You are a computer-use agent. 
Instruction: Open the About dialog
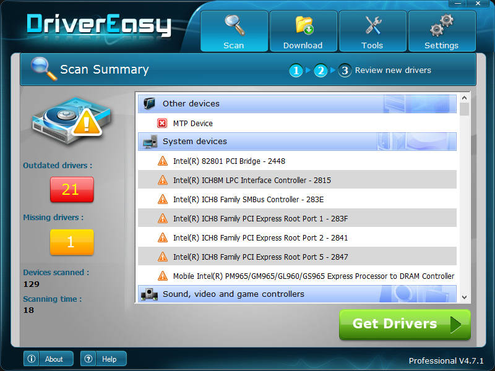(48, 359)
